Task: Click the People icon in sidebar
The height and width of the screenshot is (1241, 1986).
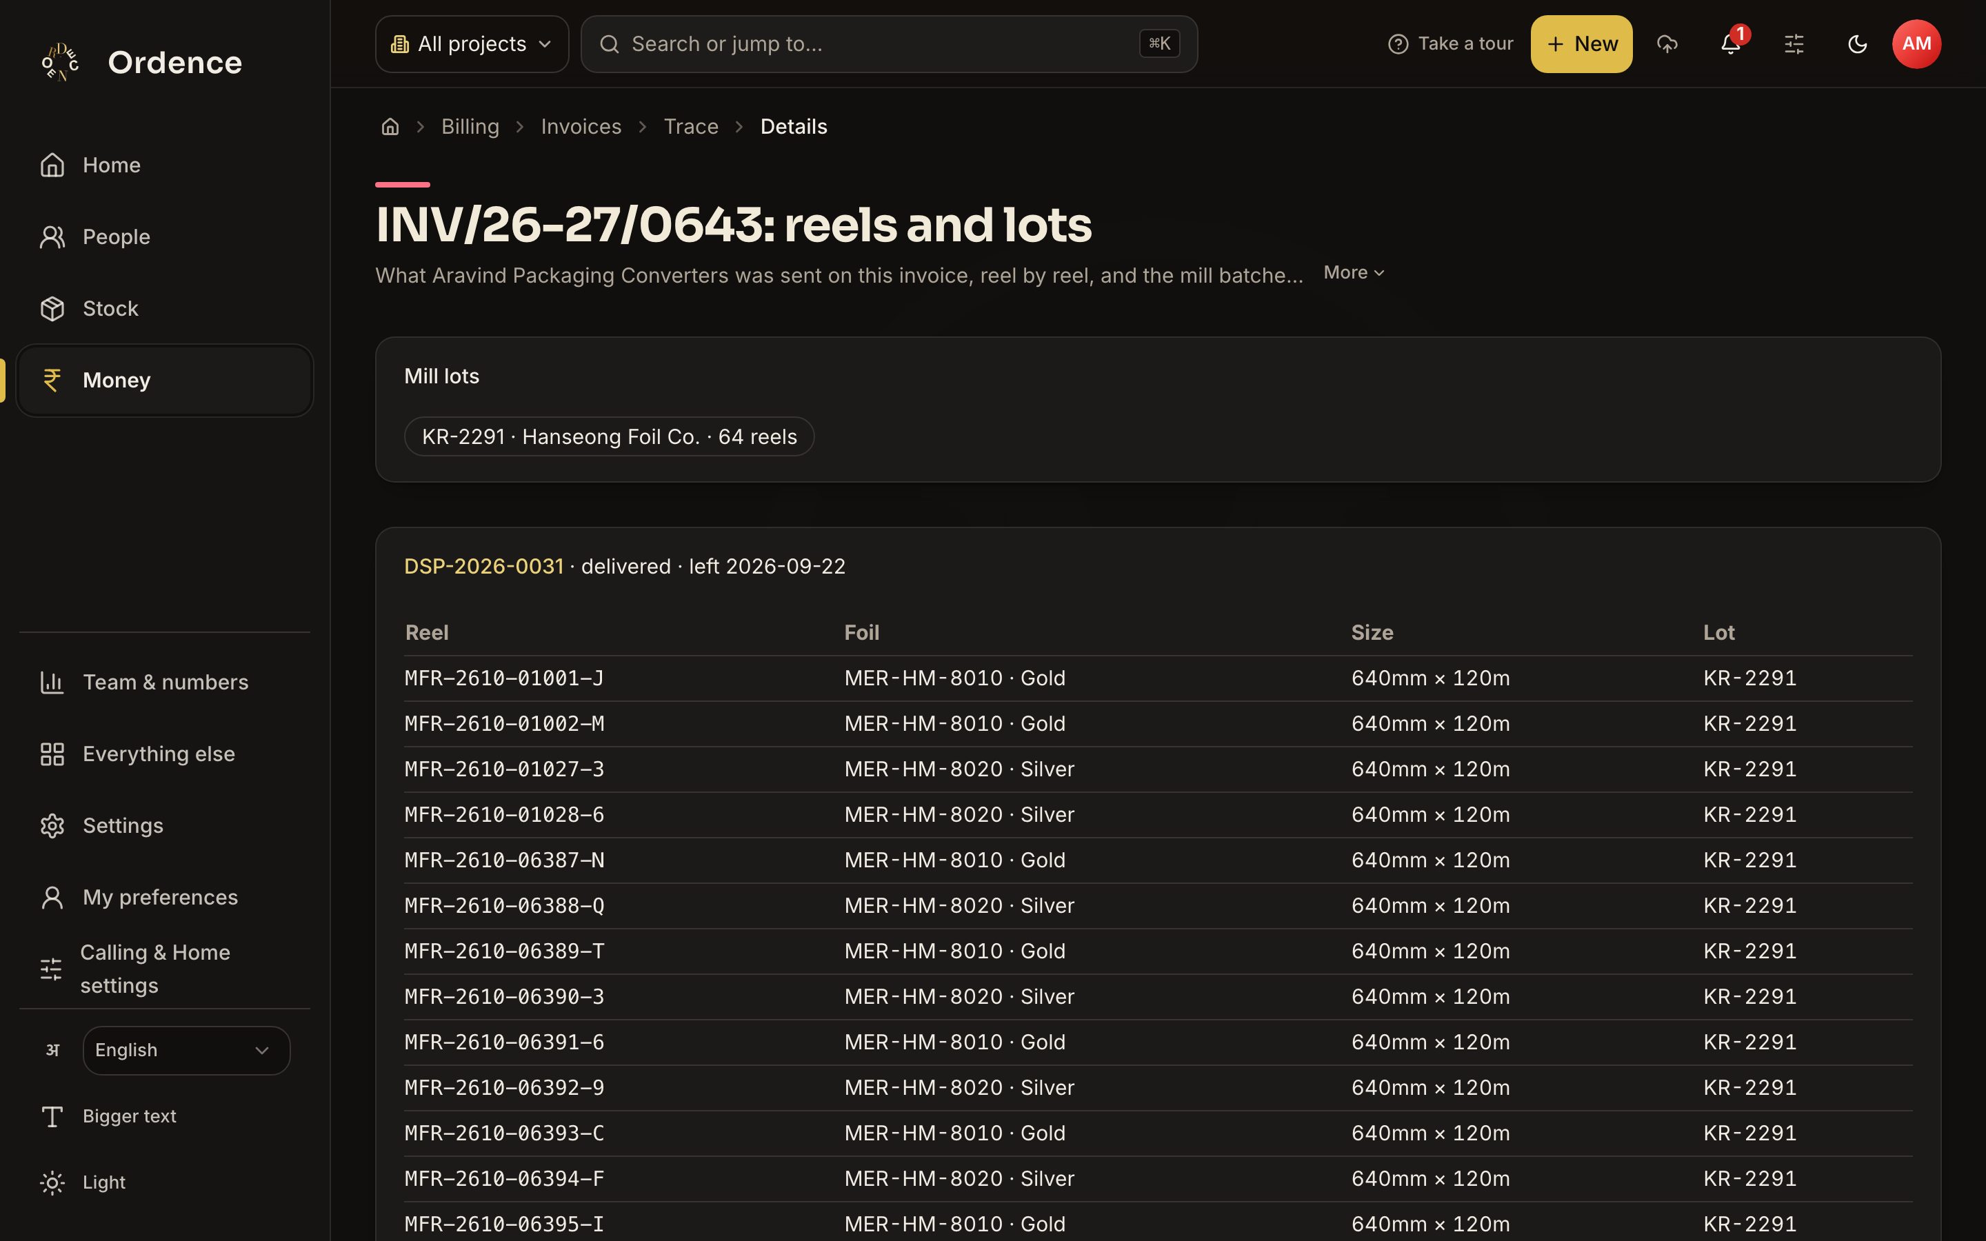Action: [52, 237]
